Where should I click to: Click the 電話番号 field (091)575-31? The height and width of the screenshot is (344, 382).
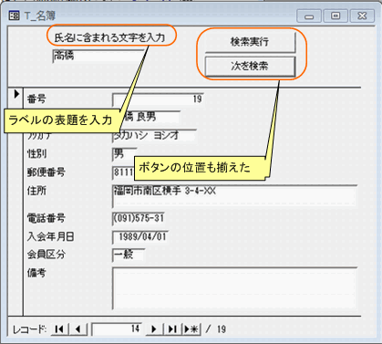click(x=139, y=218)
